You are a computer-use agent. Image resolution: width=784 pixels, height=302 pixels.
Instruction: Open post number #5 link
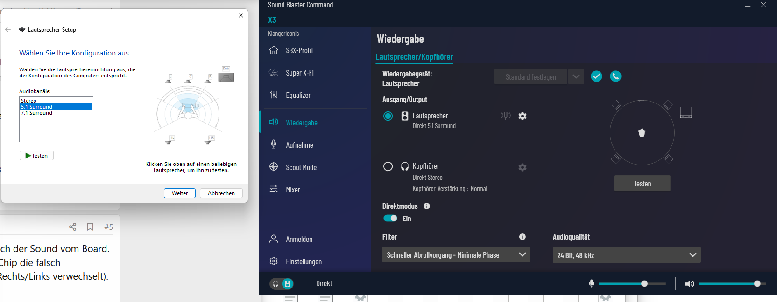[x=108, y=227]
